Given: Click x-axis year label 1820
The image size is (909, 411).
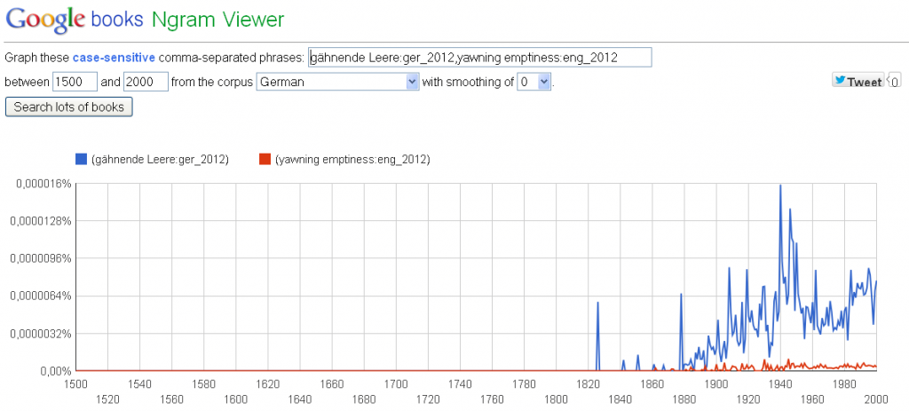Looking at the screenshot, I should [589, 383].
